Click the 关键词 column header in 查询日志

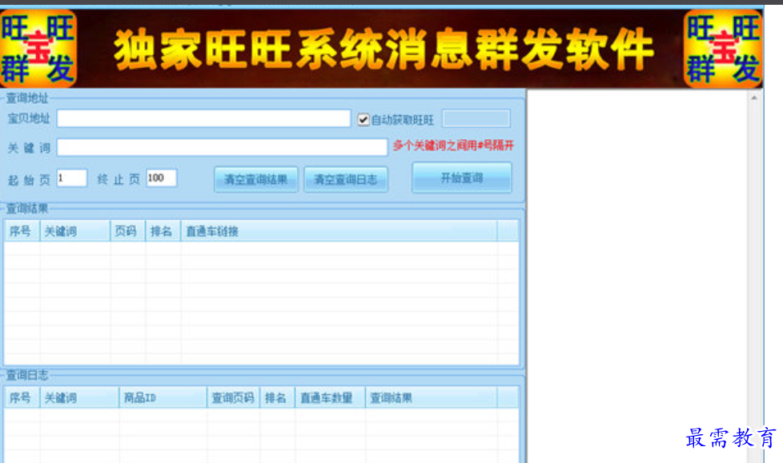(x=79, y=397)
